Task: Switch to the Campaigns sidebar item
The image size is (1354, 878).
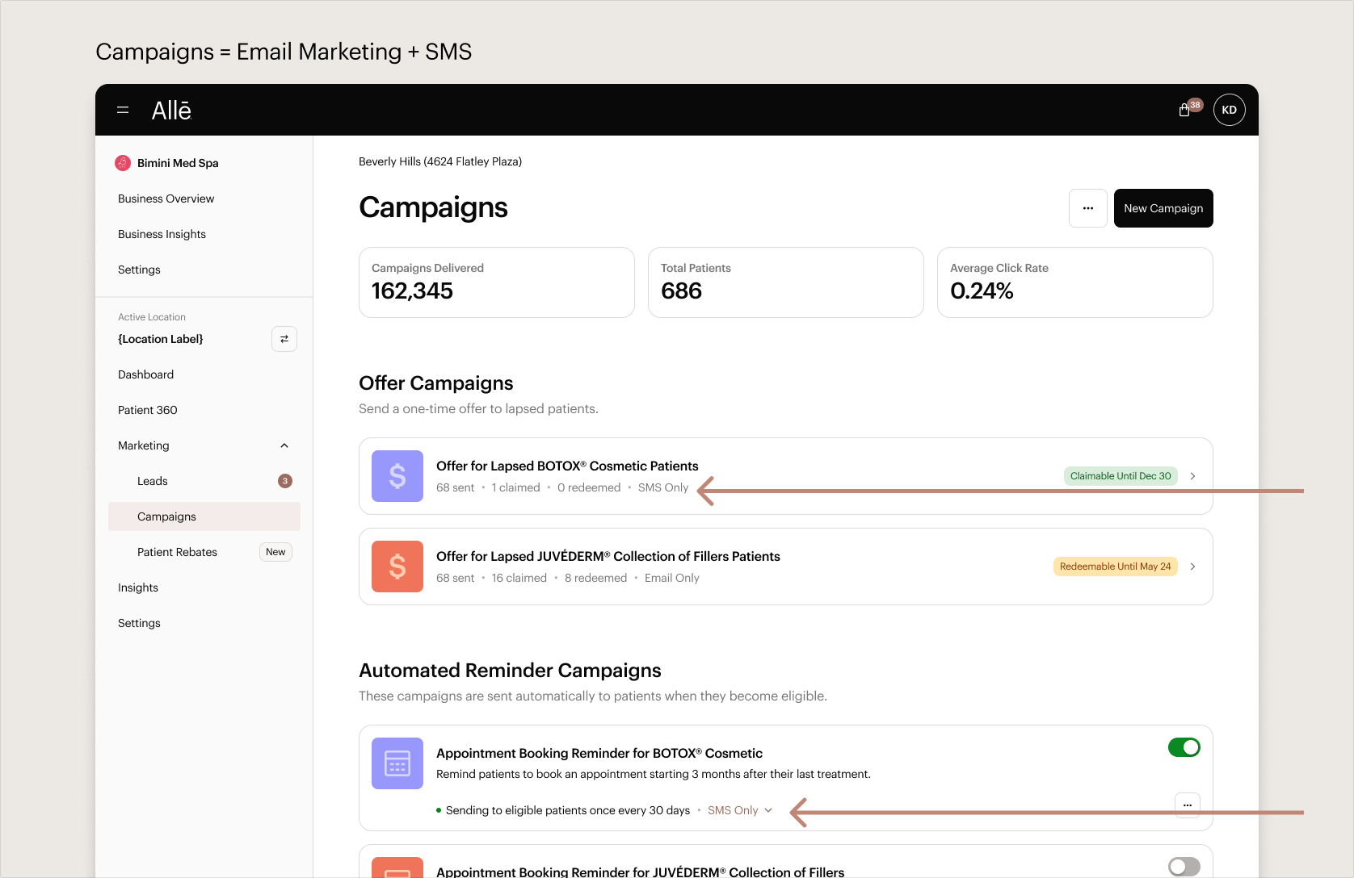Action: pos(166,516)
